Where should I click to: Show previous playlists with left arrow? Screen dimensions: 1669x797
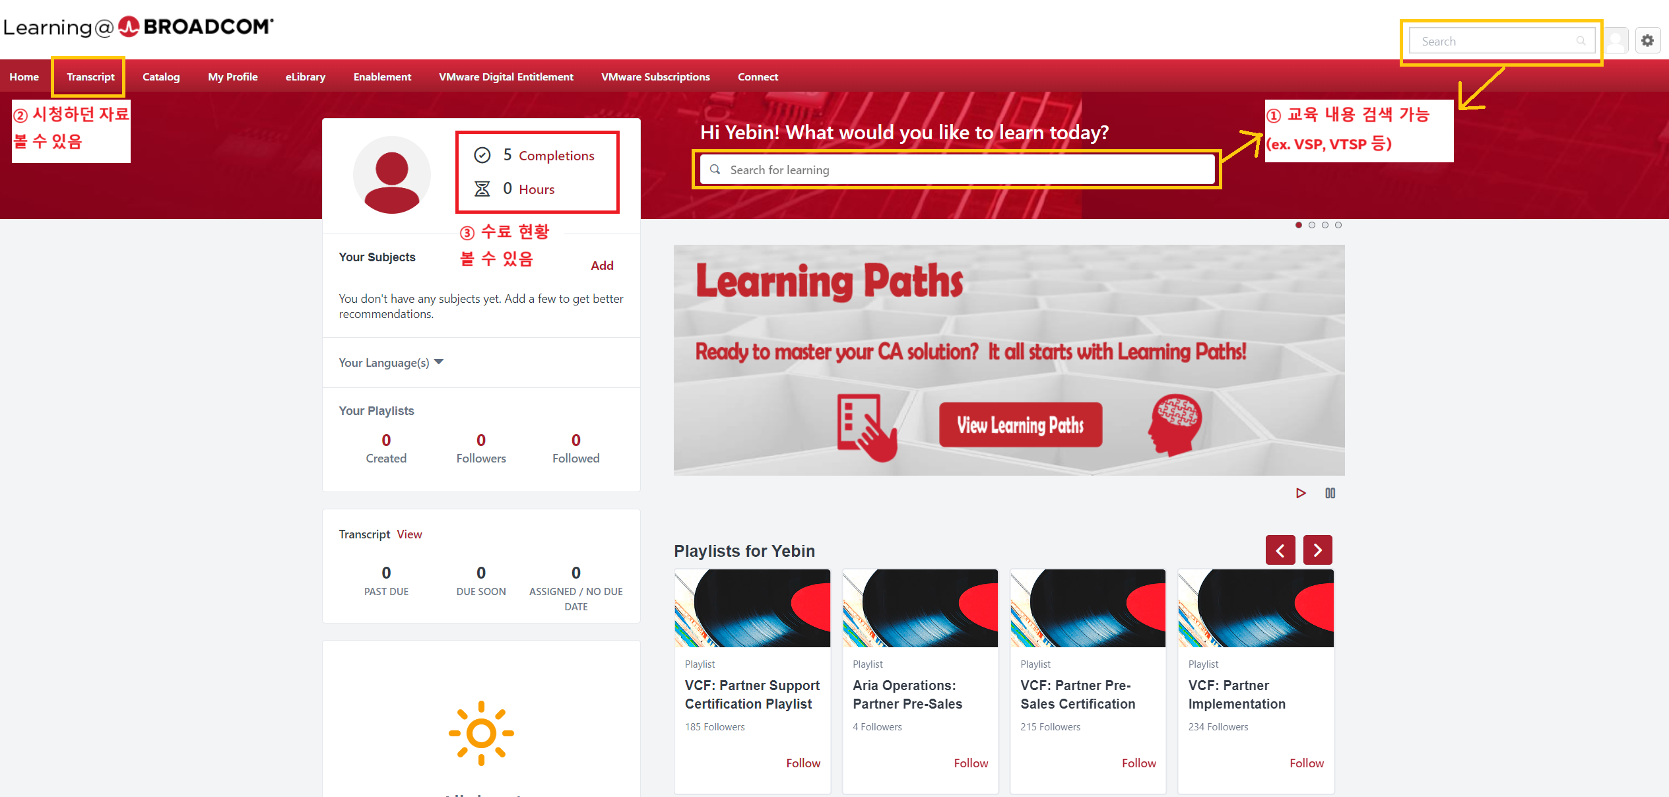[1280, 550]
